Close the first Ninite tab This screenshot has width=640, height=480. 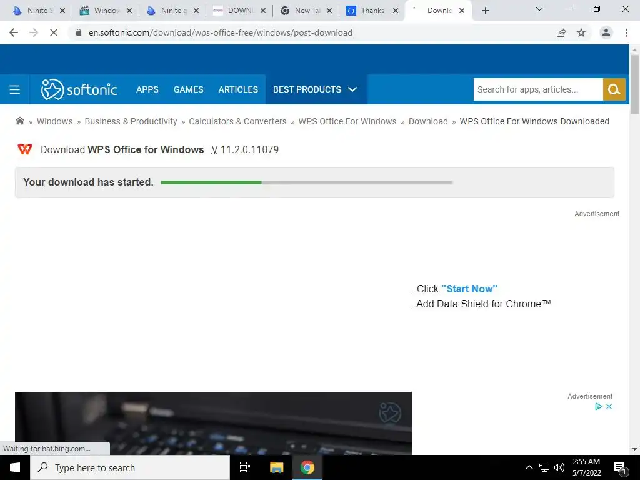point(62,11)
